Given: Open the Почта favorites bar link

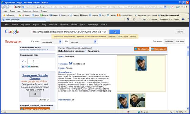Looking at the screenshot, I should pos(35,15).
